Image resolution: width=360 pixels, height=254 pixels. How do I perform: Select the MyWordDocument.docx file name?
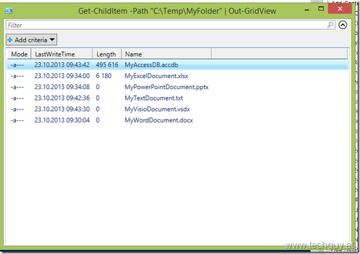click(159, 120)
